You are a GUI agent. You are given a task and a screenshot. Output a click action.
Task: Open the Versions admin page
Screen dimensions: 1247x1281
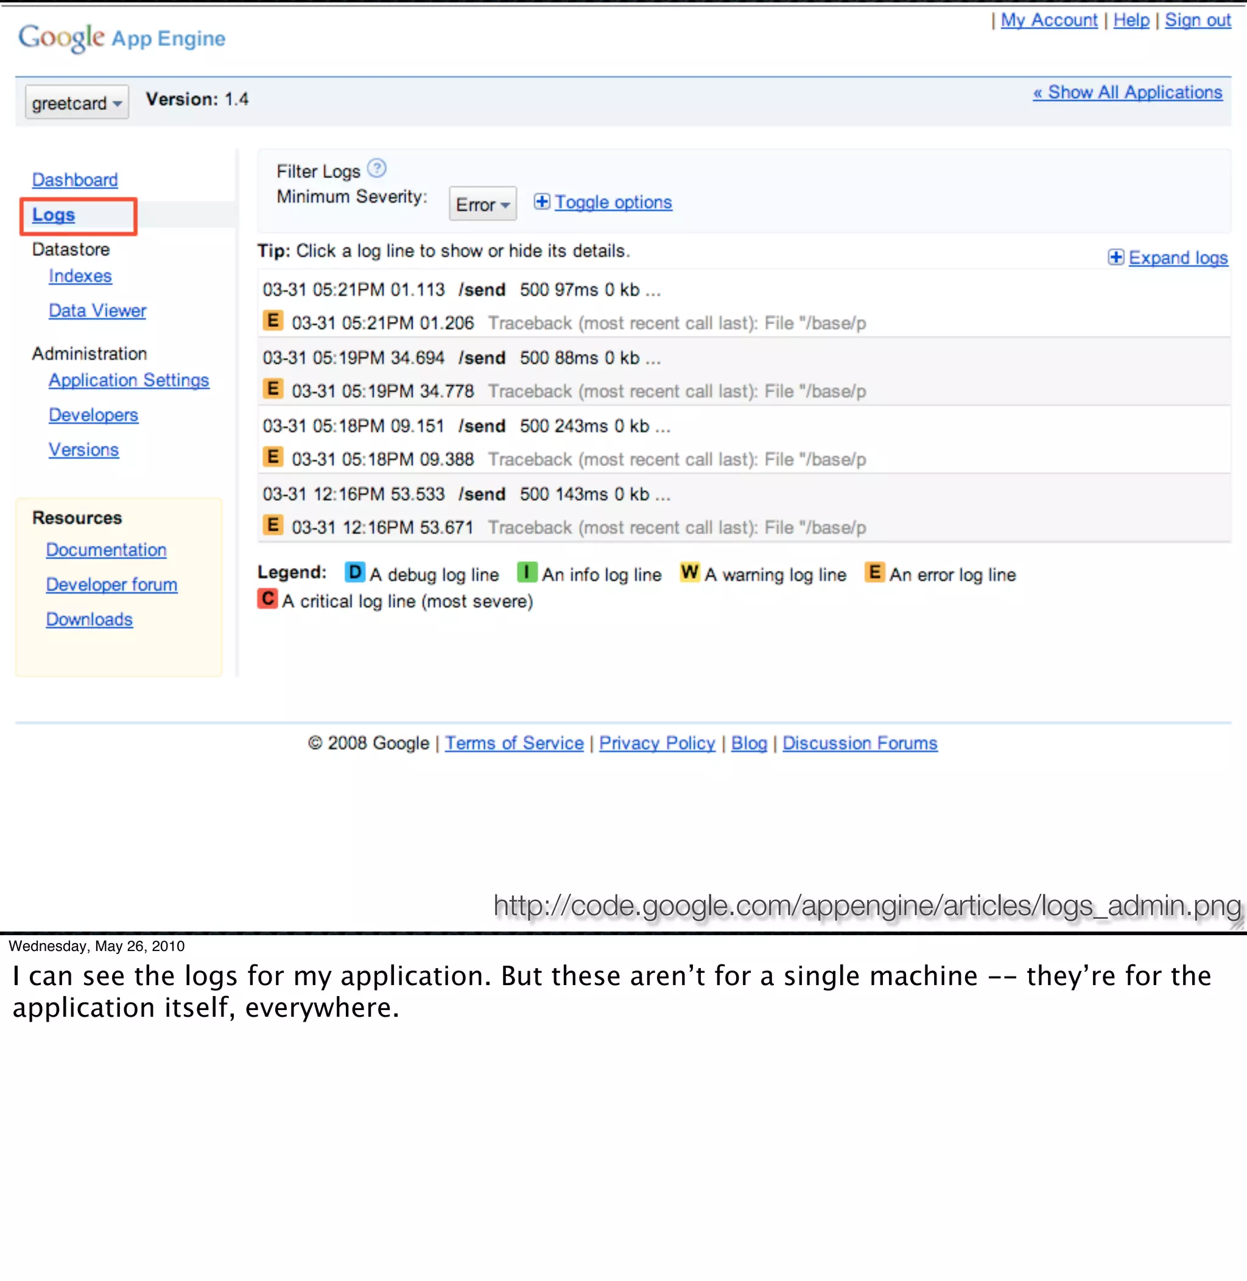[x=84, y=450]
